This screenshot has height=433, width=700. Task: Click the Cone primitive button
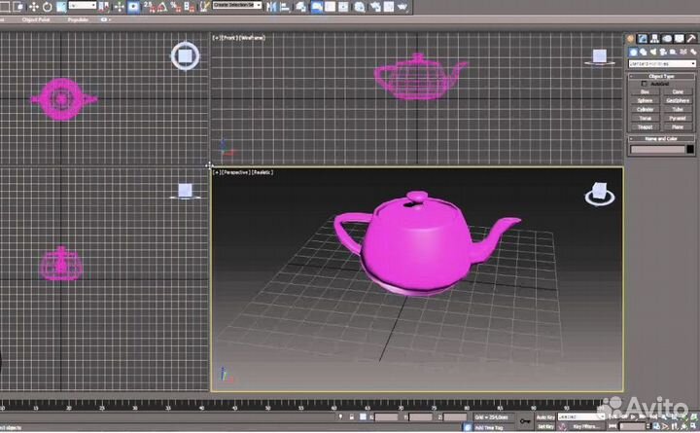678,92
